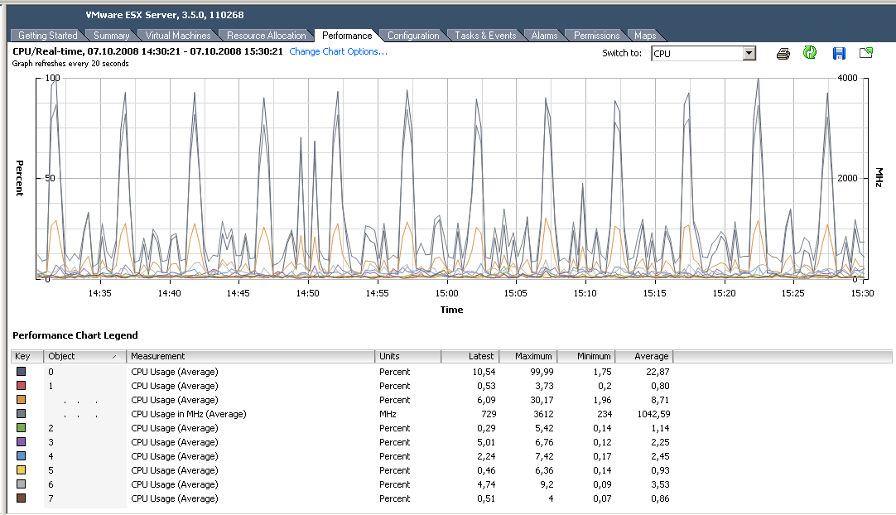The width and height of the screenshot is (896, 515).
Task: Click the red color key for object 1
Action: point(22,386)
